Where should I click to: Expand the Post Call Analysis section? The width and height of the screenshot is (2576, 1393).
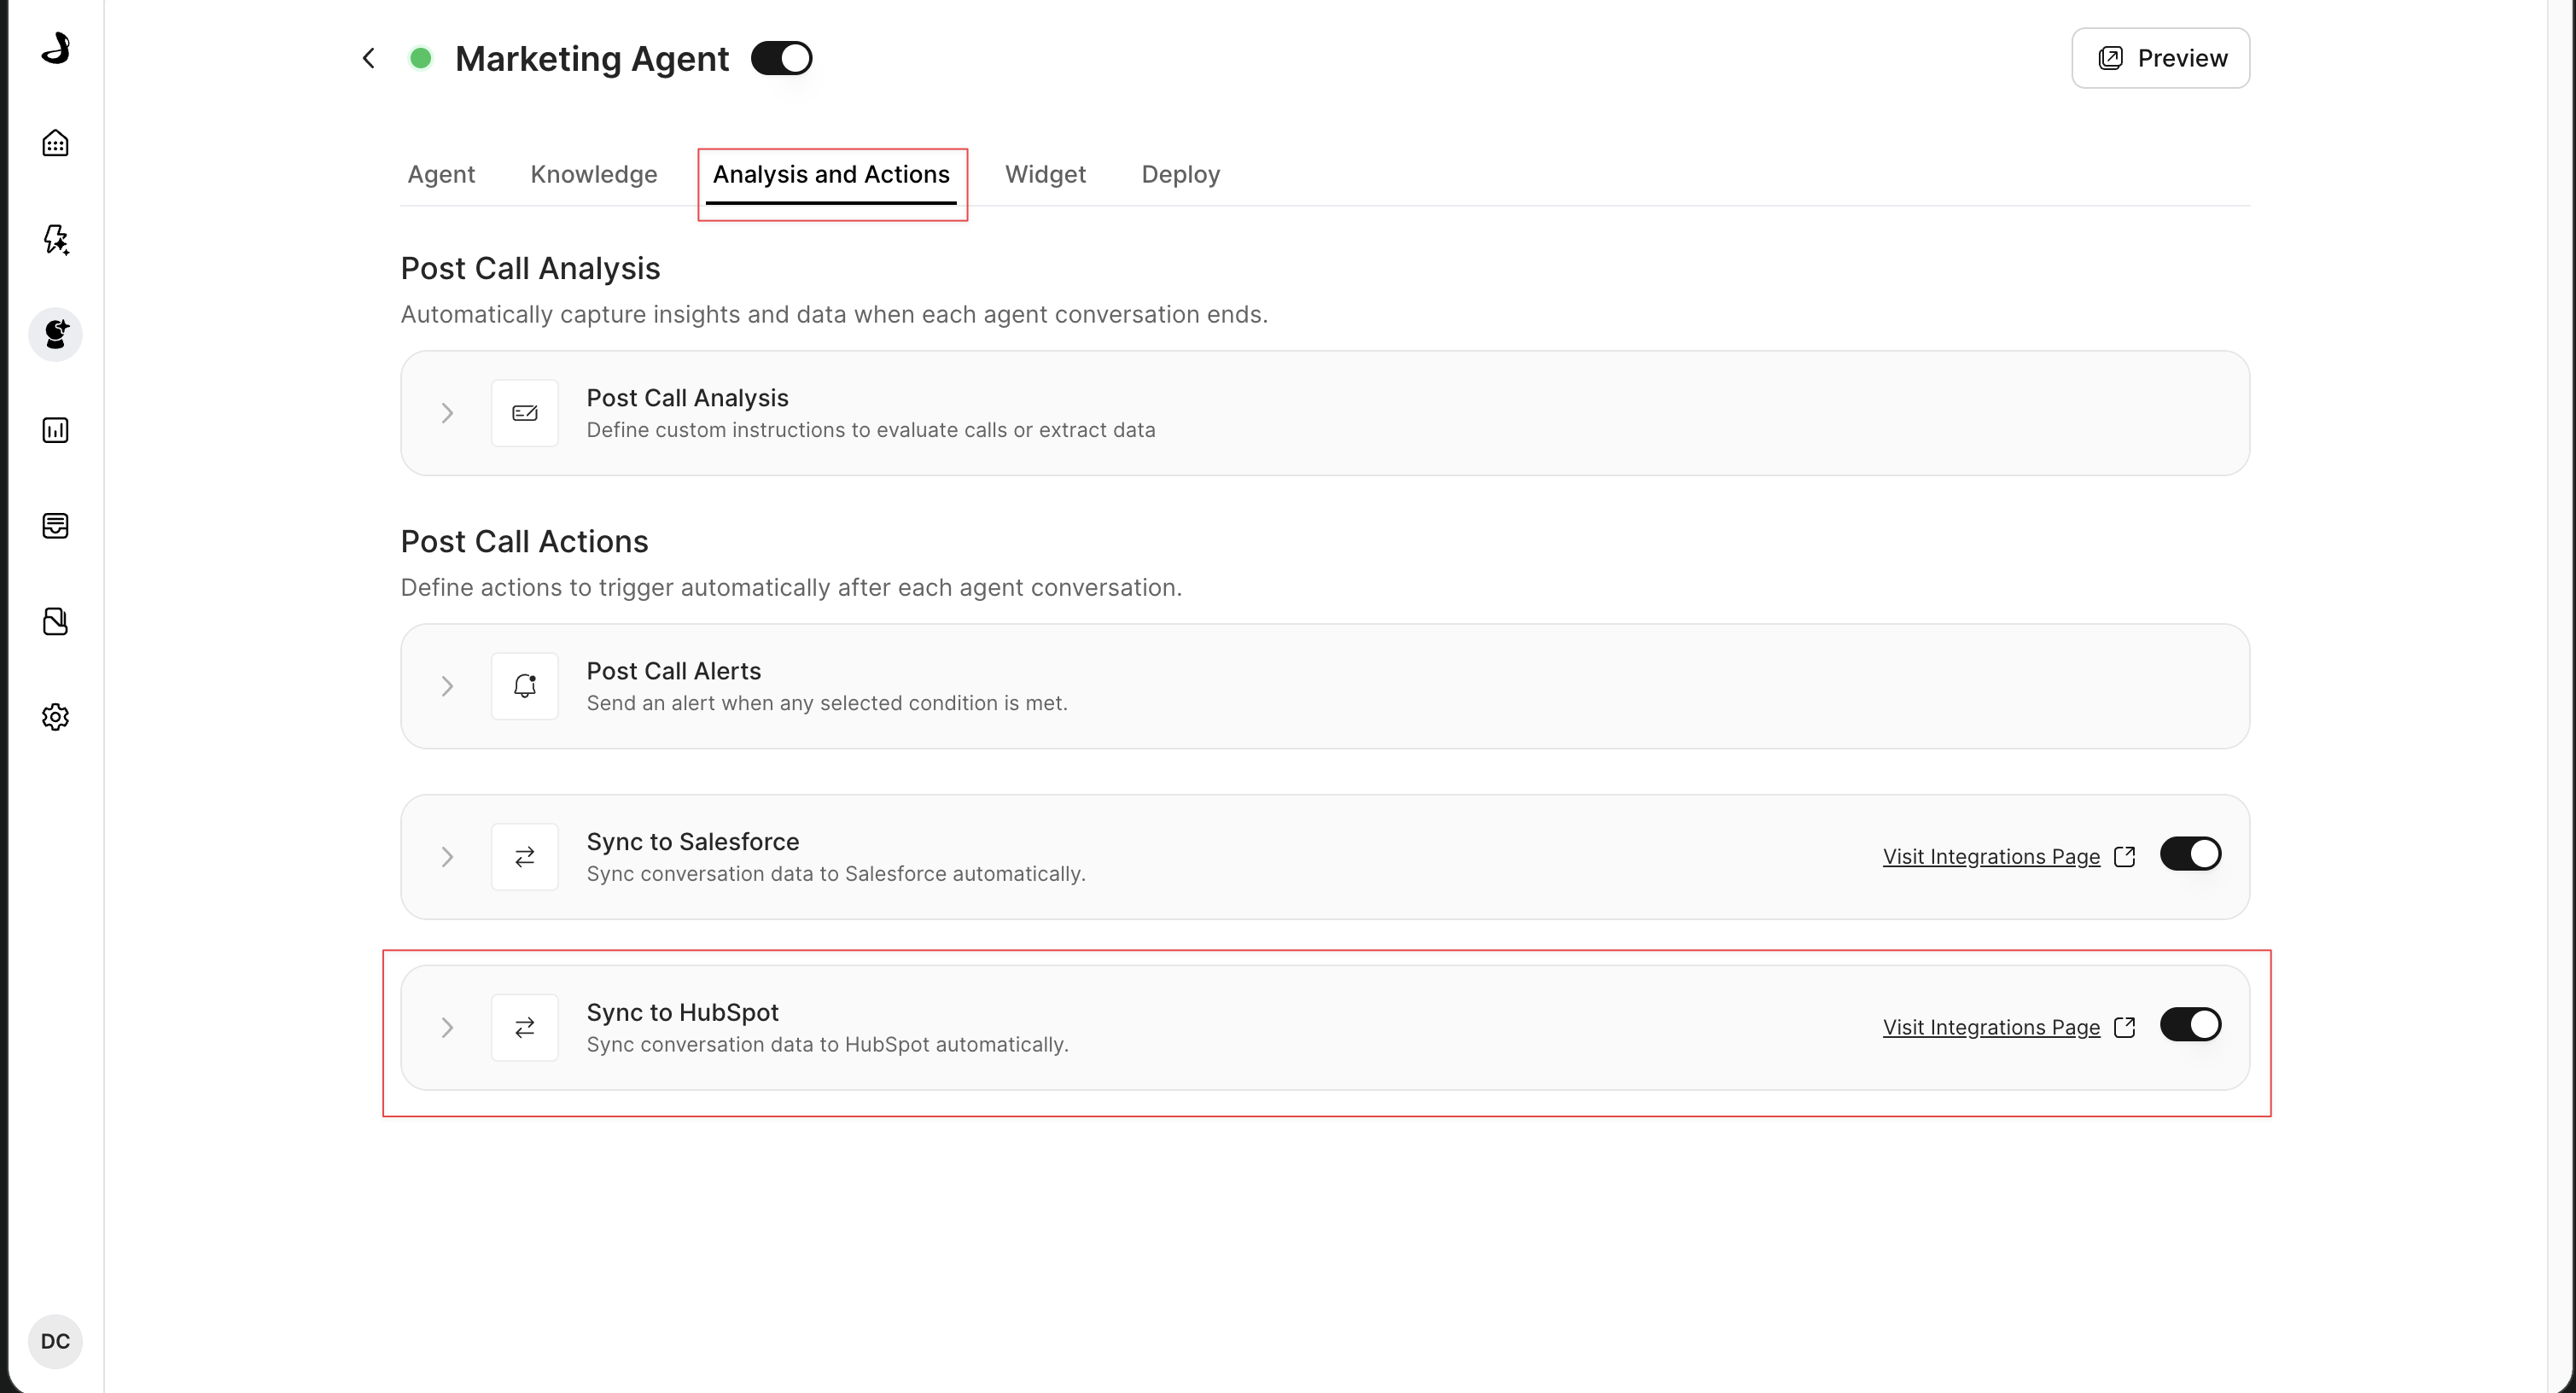(x=447, y=413)
